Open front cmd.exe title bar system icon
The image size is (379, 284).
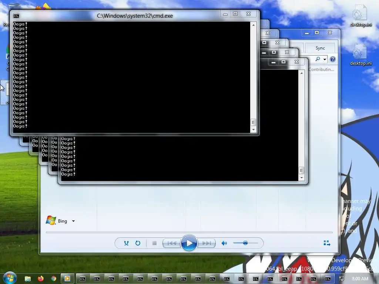point(16,16)
